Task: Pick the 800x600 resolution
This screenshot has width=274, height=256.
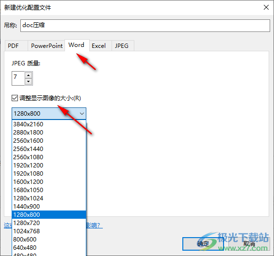Action: point(49,239)
